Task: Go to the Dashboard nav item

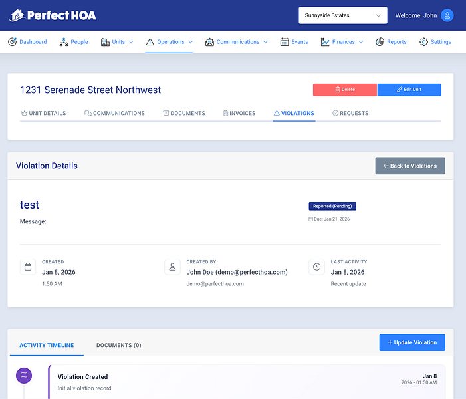Action: click(27, 42)
